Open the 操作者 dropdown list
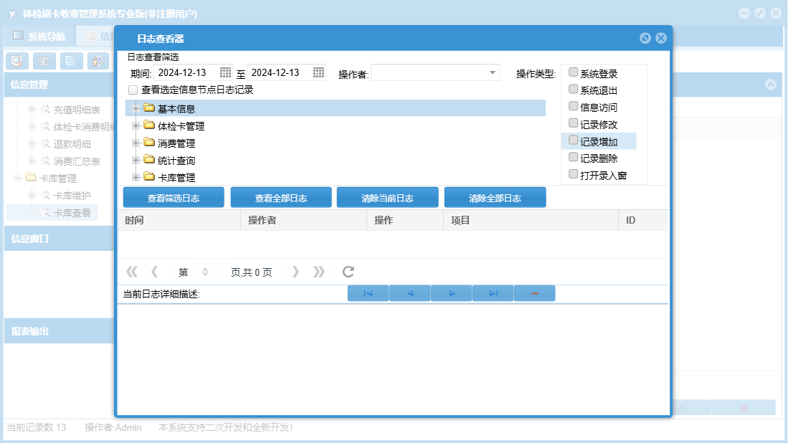The height and width of the screenshot is (443, 788). [x=493, y=72]
